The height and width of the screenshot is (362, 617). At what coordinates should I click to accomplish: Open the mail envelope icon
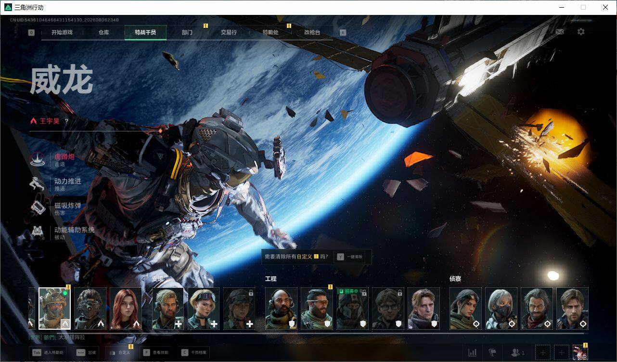click(x=560, y=32)
